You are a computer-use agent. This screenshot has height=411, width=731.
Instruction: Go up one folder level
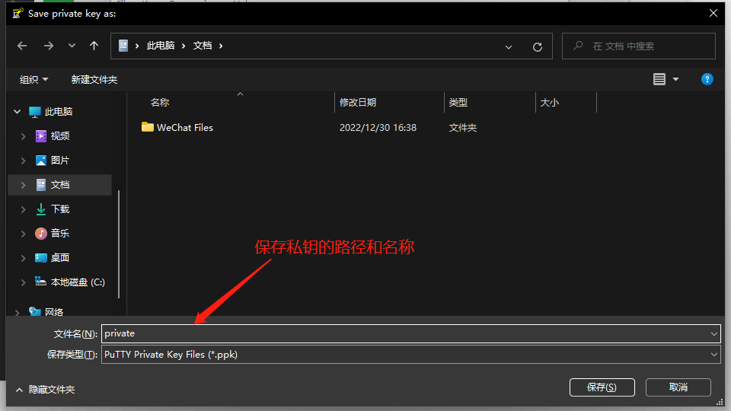[94, 46]
